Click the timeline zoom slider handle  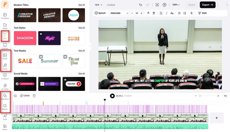200,96
